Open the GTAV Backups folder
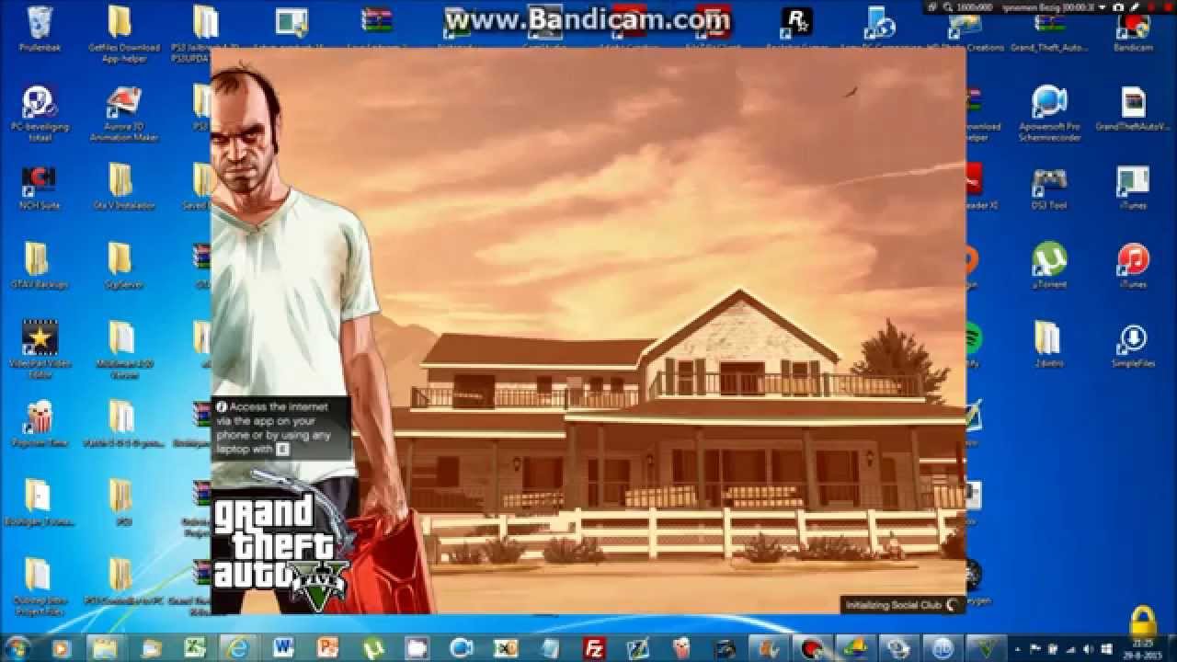The width and height of the screenshot is (1177, 662). click(x=40, y=266)
